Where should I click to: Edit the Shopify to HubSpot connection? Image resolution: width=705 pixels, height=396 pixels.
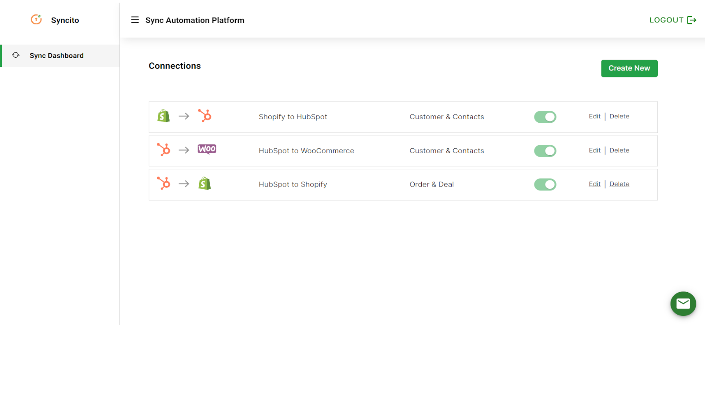coord(594,116)
